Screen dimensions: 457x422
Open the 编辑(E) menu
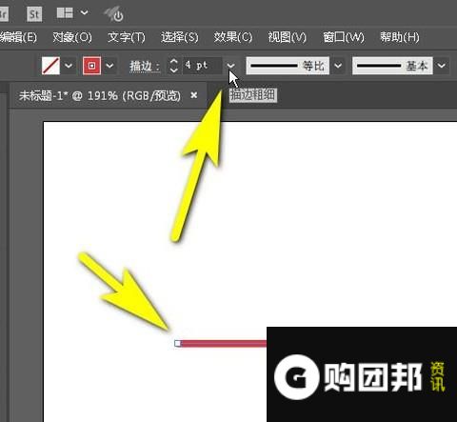pos(18,37)
